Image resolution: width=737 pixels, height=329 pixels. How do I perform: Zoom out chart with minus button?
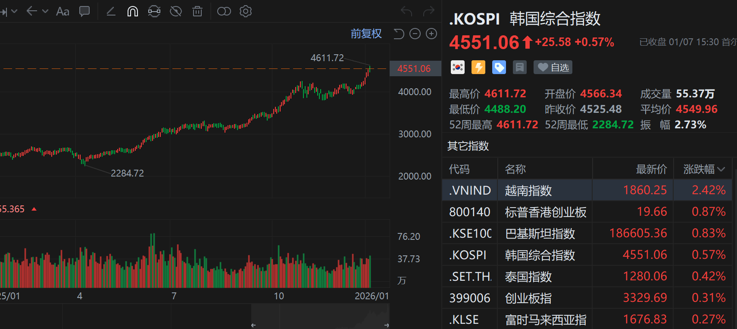pyautogui.click(x=415, y=34)
